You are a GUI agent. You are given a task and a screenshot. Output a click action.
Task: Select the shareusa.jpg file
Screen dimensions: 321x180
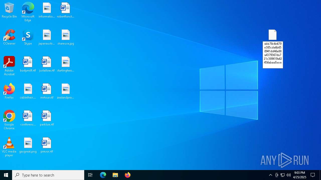(65, 37)
